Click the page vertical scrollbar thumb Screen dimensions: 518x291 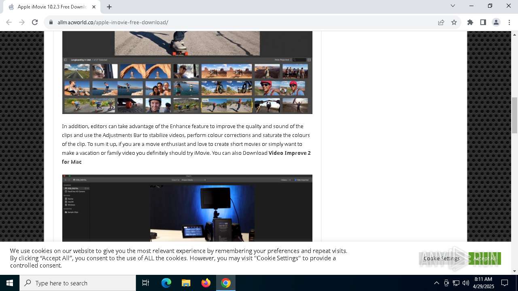(514, 115)
